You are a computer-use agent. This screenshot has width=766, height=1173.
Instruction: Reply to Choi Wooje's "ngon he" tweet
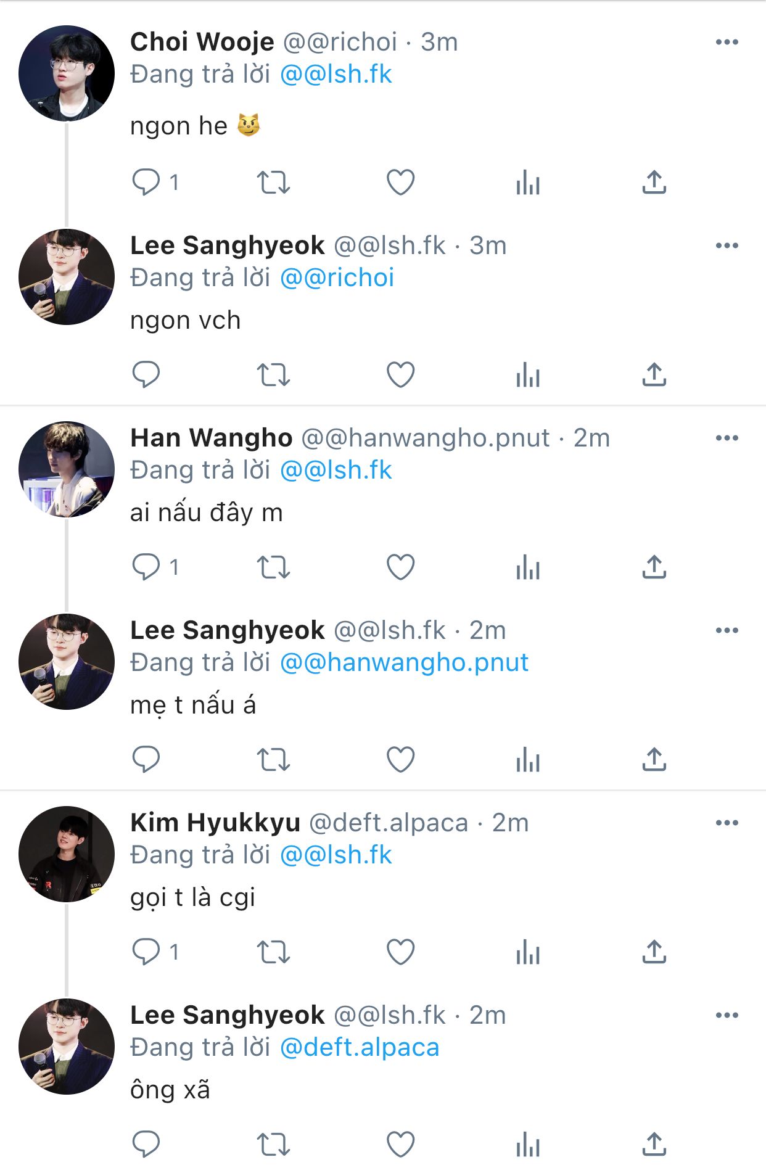[146, 183]
